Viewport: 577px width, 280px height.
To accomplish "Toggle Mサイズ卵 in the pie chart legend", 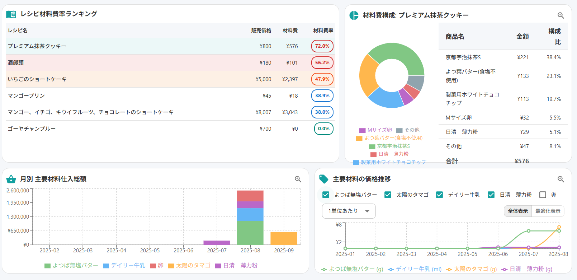I will 375,130.
